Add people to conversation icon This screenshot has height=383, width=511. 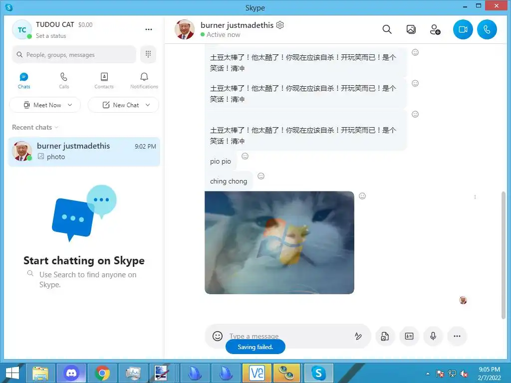435,29
